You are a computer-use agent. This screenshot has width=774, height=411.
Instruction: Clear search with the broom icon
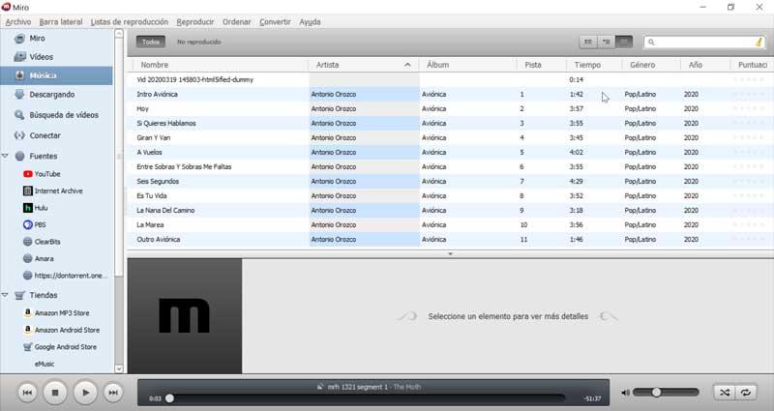[x=759, y=43]
